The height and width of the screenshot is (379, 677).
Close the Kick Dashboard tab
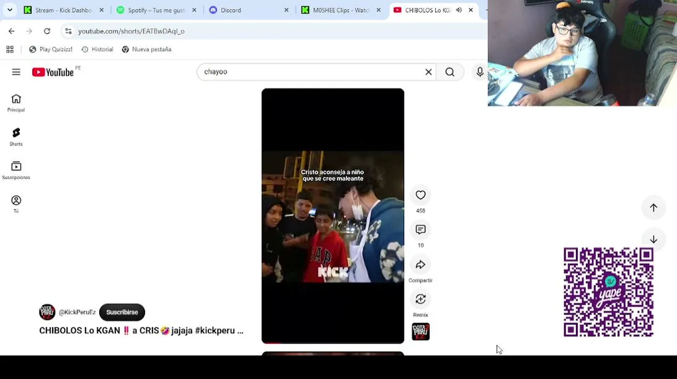point(102,10)
